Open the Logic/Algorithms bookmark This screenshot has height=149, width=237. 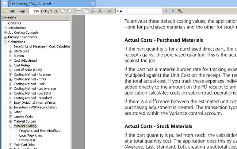pyautogui.click(x=31, y=135)
